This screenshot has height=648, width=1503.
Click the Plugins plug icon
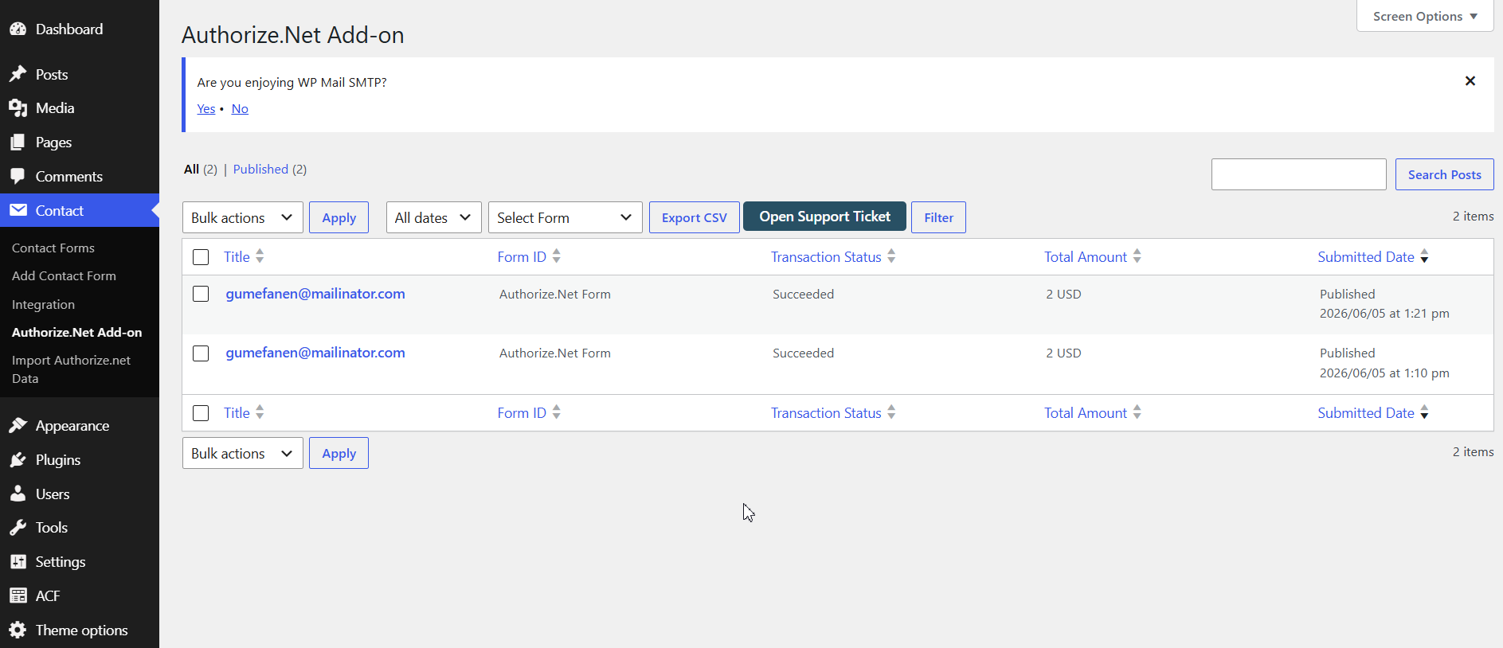point(18,460)
